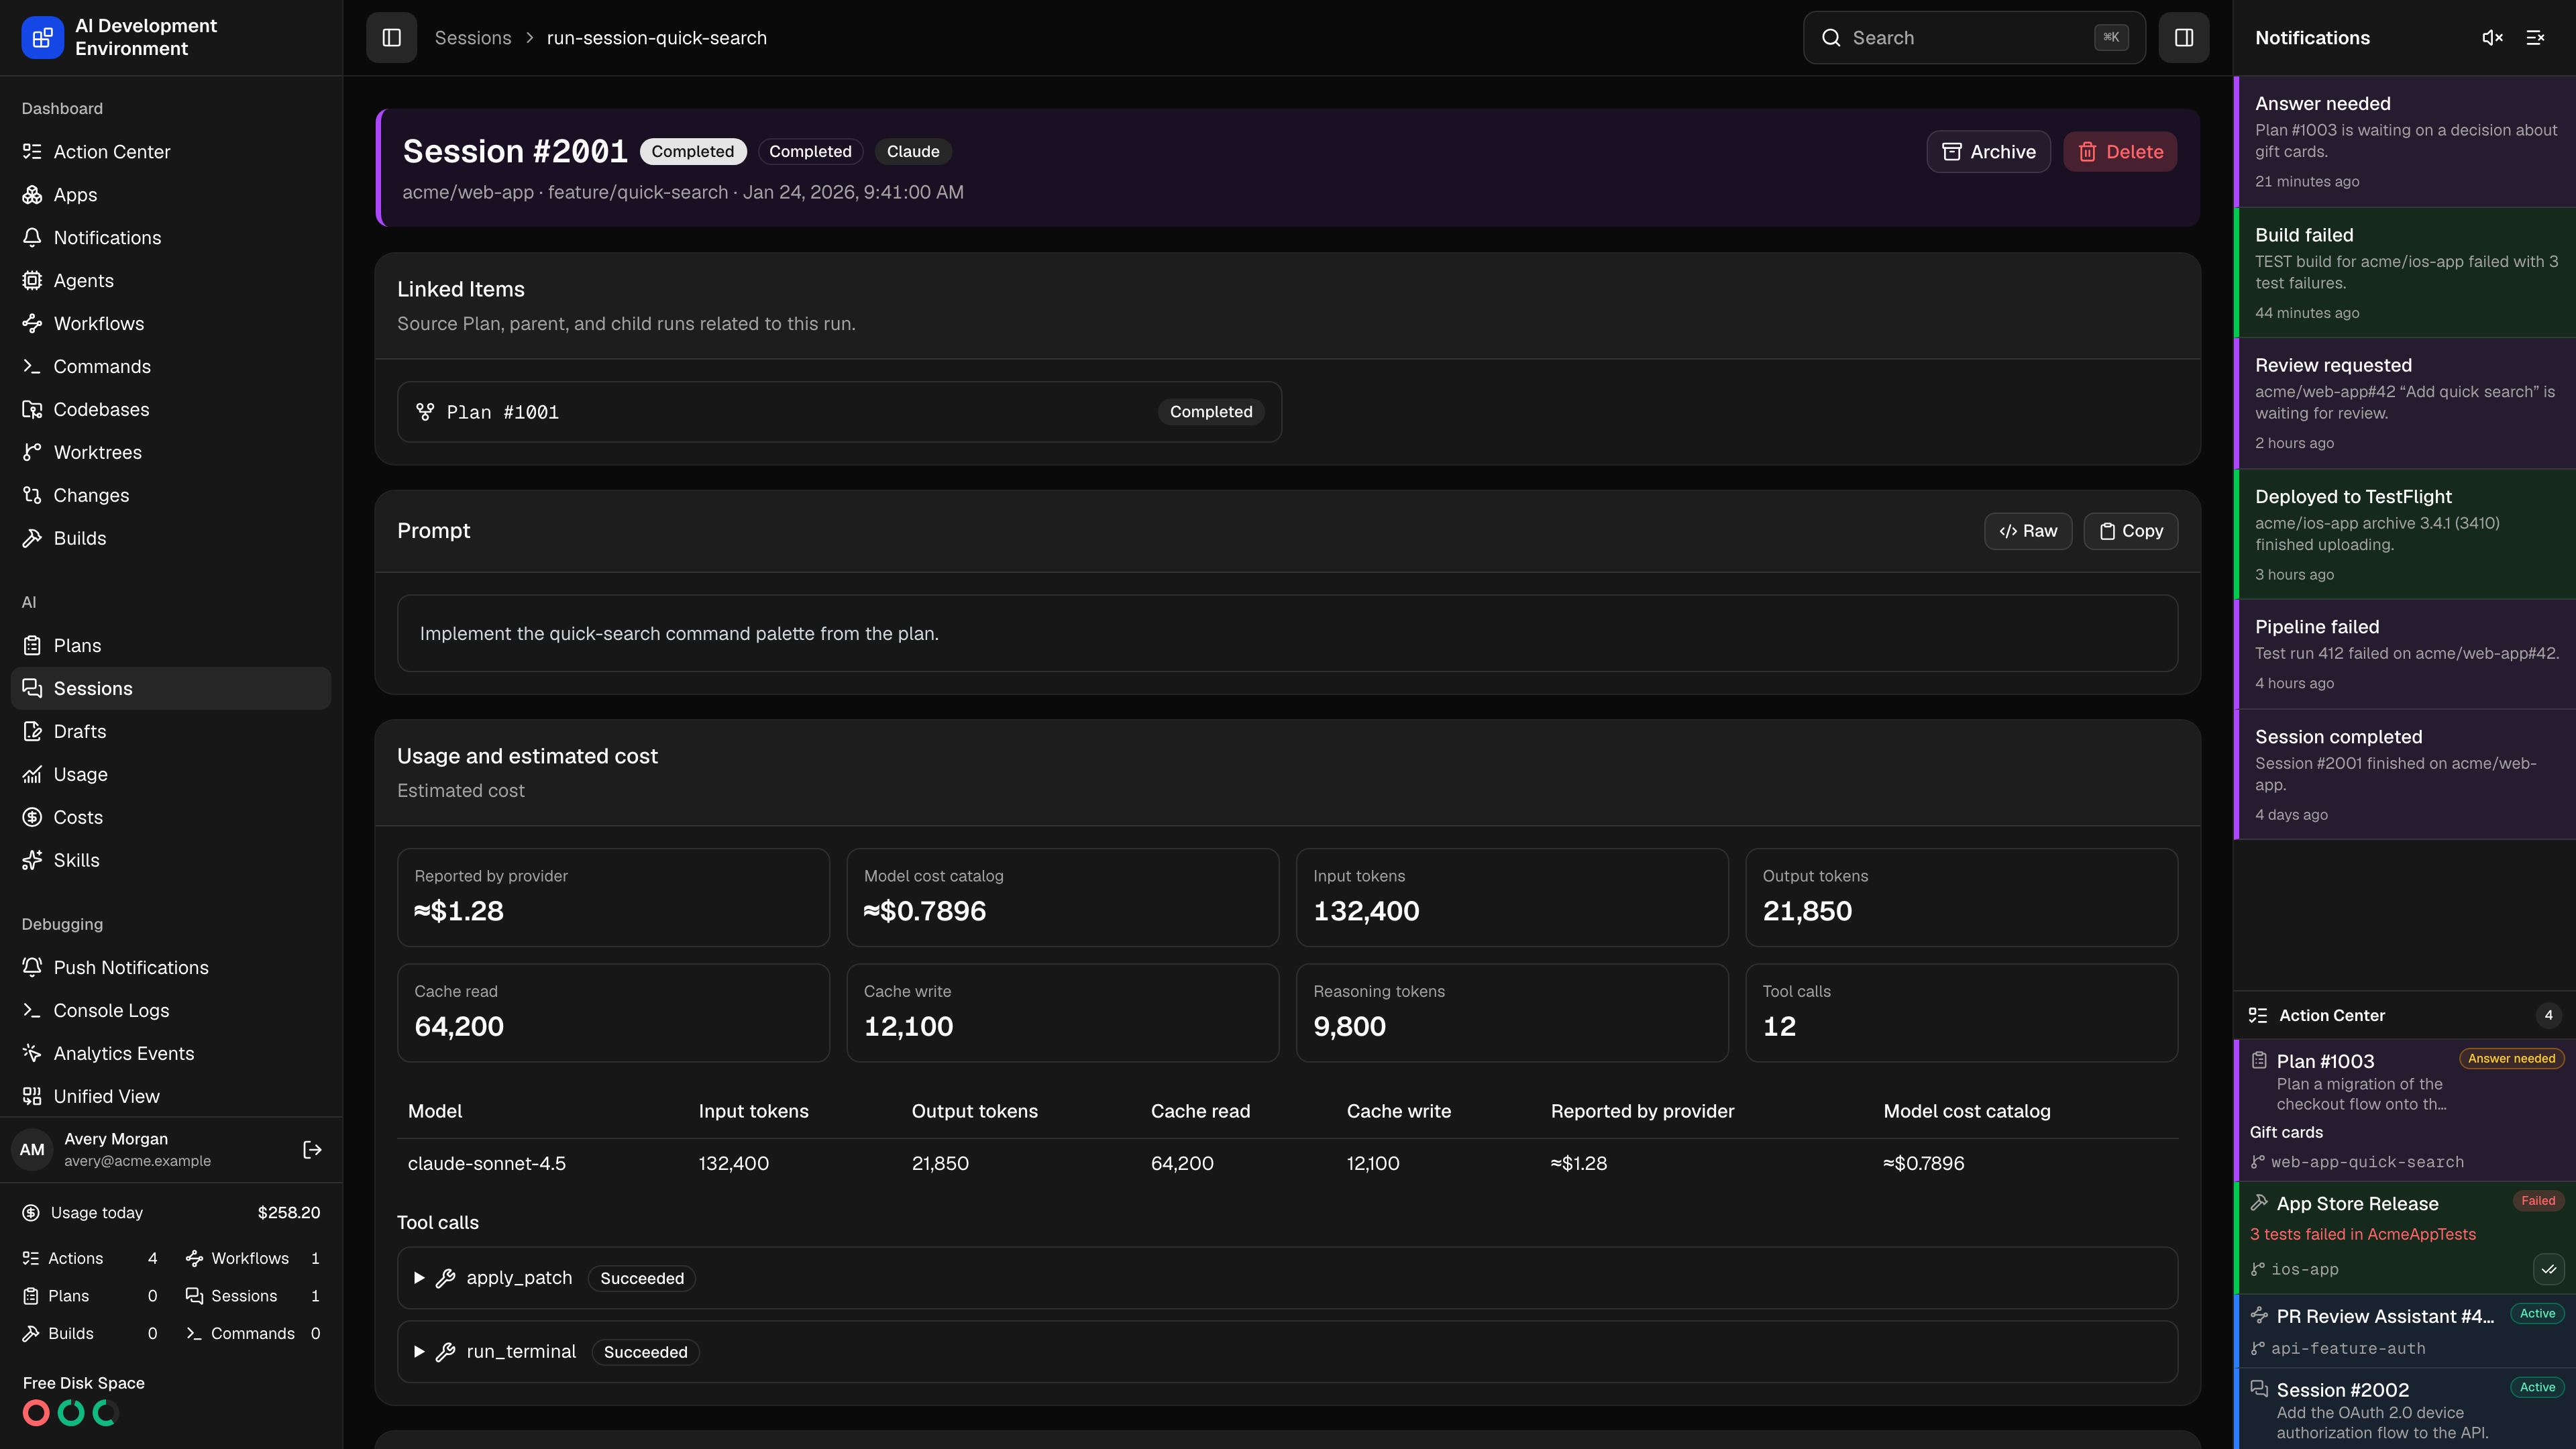
Task: Open the Deployed to TestFlight notification
Action: click(x=2405, y=534)
